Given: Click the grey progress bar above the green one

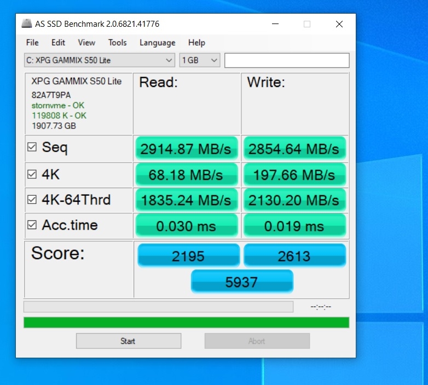Looking at the screenshot, I should pos(158,307).
